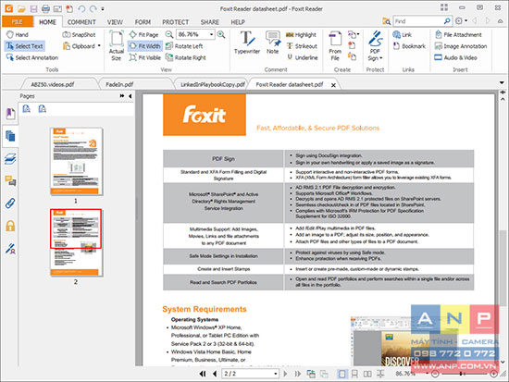Click the zoom in magnifier in ribbon
The width and height of the screenshot is (509, 382).
221,34
